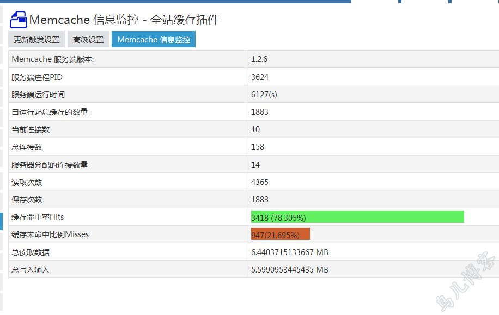
Task: Click the 缓存命中率Hits label
Action: (38, 218)
